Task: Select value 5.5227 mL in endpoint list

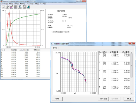Action: click(115, 64)
